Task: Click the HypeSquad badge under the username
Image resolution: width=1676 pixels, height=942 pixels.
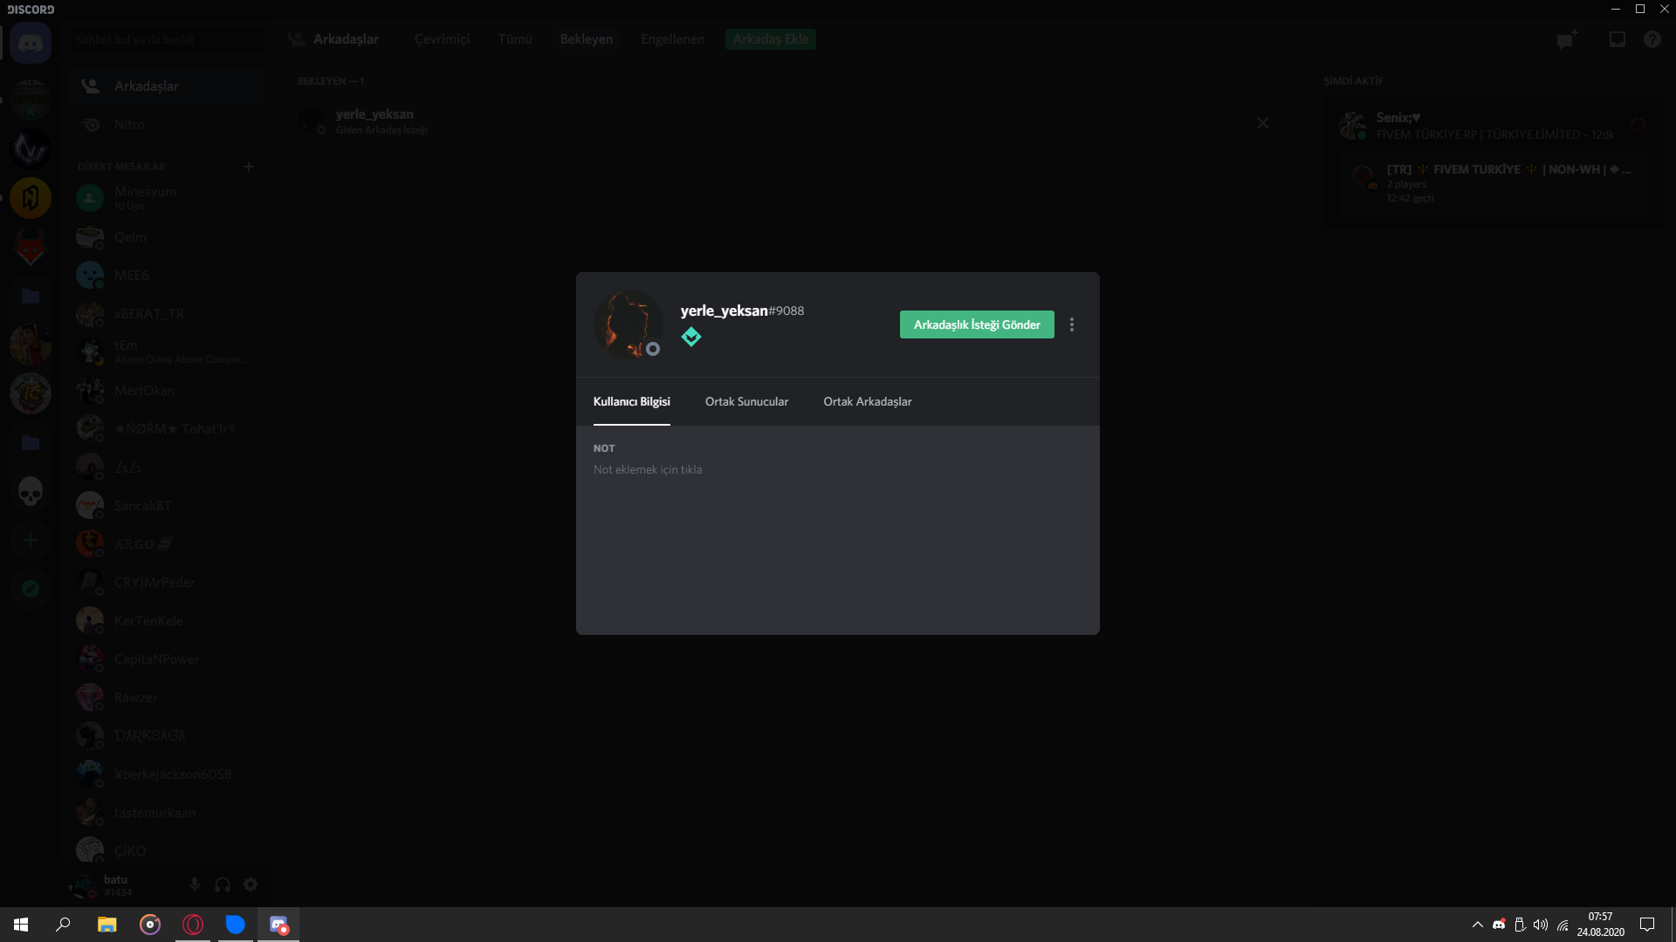Action: click(x=691, y=337)
